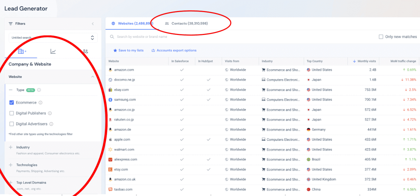This screenshot has width=420, height=196.
Task: Switch to the Contacts tab
Action: 186,24
